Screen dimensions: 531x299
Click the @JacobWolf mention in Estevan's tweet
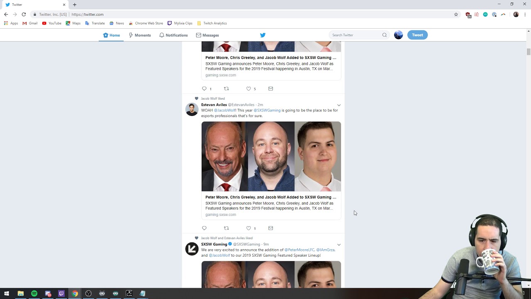[224, 110]
